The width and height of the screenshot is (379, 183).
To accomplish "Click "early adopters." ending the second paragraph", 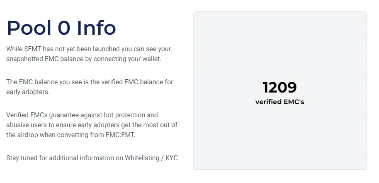I will 28,92.
